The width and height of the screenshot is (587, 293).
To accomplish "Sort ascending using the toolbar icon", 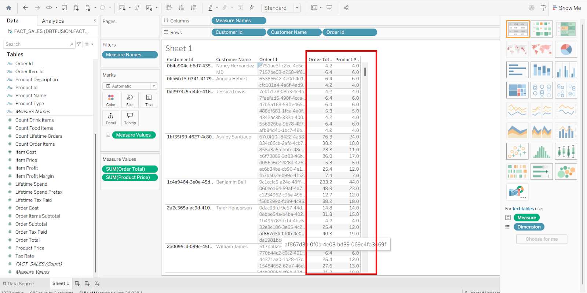I will (181, 8).
